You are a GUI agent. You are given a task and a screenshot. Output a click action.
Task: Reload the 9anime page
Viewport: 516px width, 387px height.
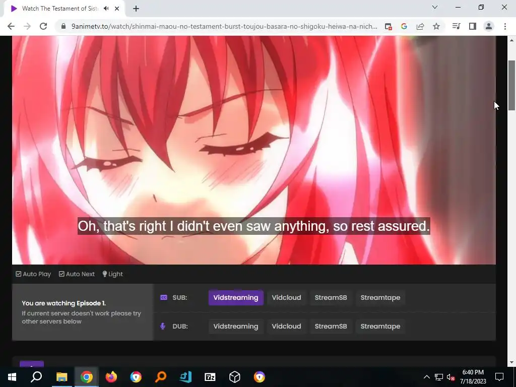[x=43, y=26]
